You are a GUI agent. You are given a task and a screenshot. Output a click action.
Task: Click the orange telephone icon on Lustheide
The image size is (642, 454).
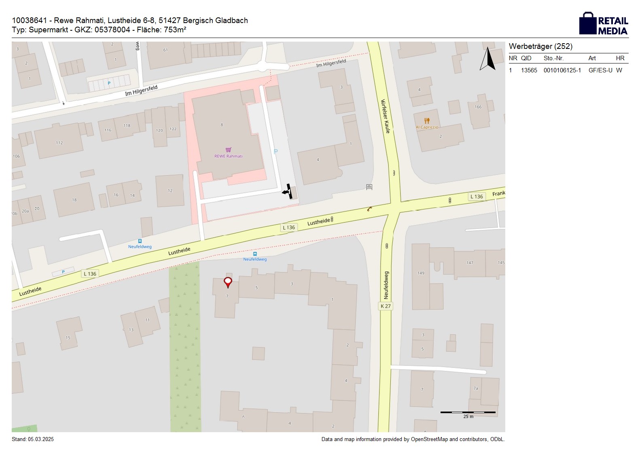[369, 209]
